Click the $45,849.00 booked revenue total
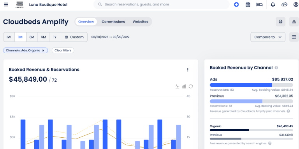Viewport: 299px width, 149px height. tap(28, 79)
